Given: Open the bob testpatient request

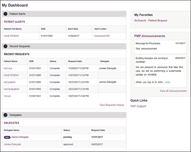Looking at the screenshot, I should [x=12, y=89].
